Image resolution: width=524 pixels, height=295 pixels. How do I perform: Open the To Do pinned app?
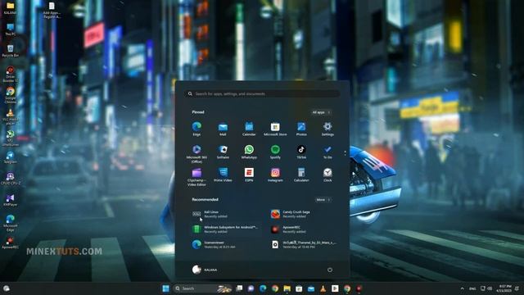(x=327, y=152)
